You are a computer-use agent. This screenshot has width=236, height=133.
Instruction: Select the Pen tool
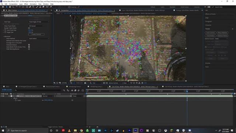pyautogui.click(x=30, y=7)
